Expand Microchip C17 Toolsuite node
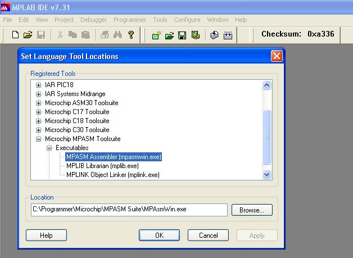Image resolution: width=353 pixels, height=258 pixels. 38,112
